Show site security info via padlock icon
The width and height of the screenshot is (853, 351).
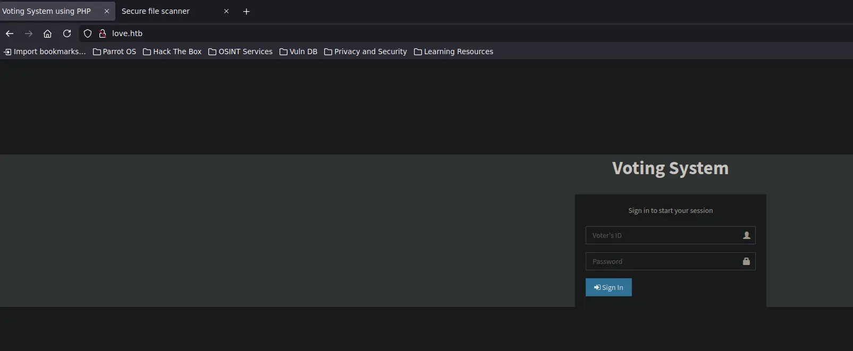(103, 33)
